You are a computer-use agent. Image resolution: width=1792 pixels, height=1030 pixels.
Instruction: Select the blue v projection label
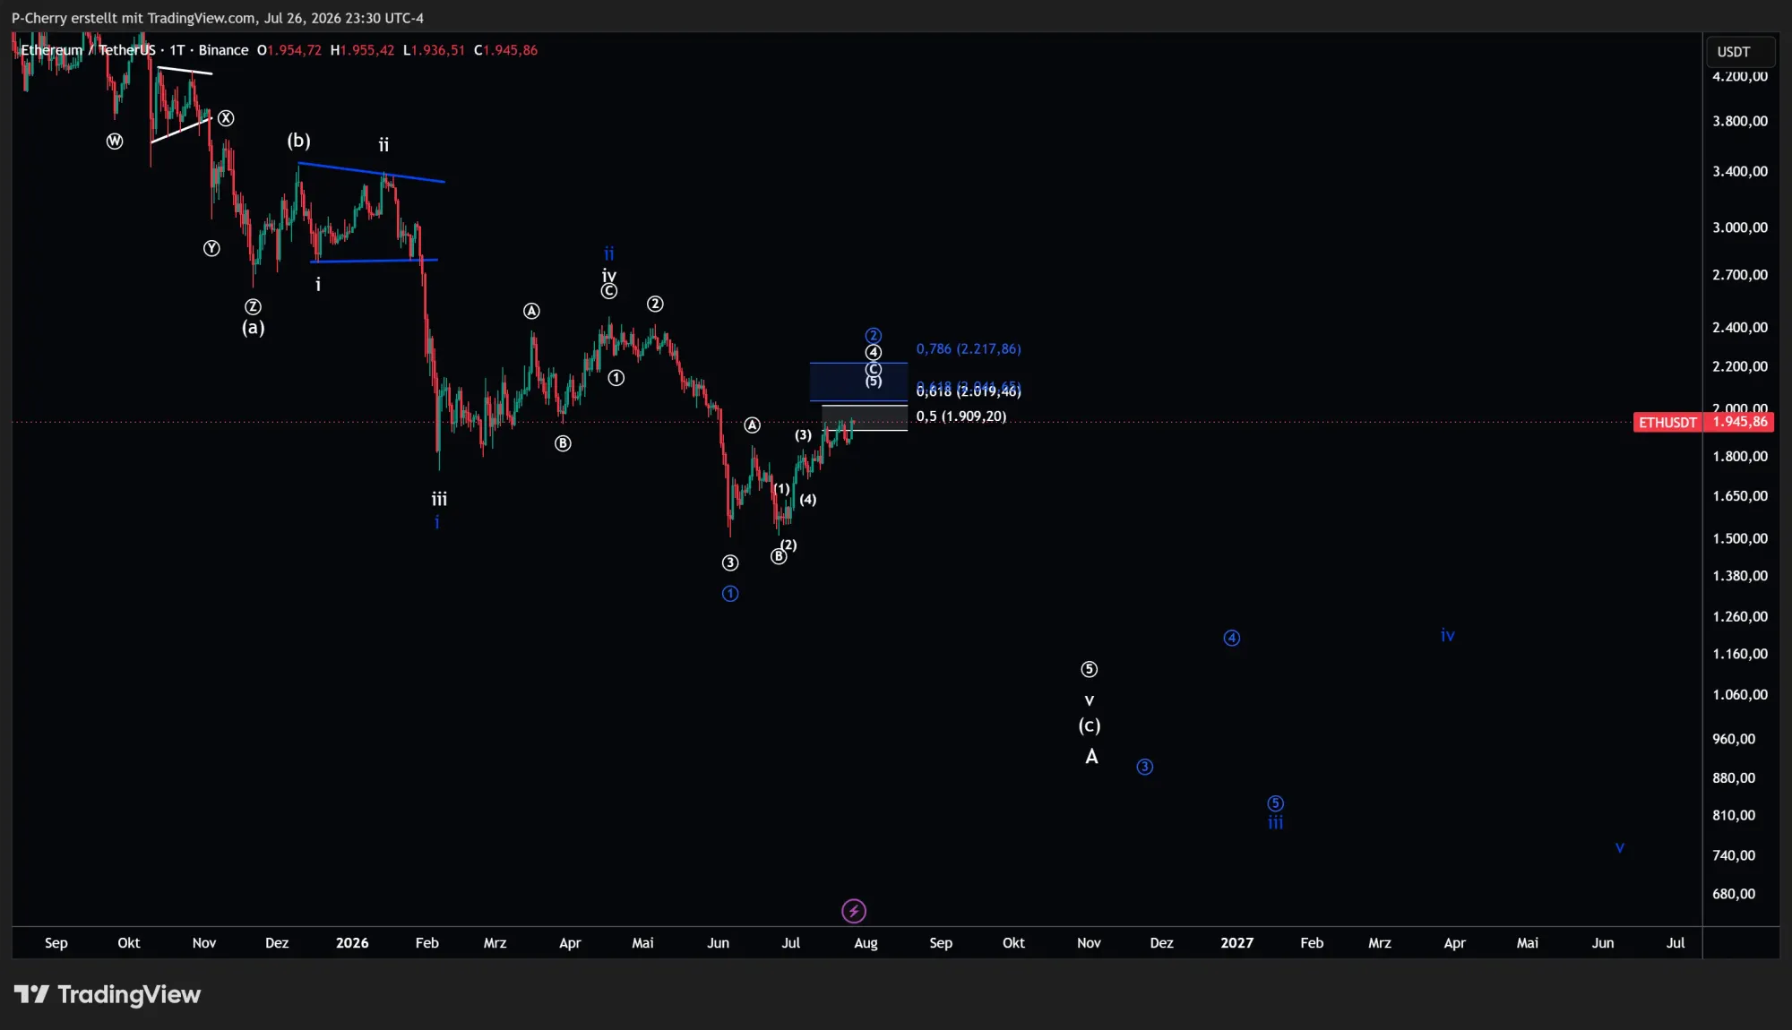coord(1619,847)
